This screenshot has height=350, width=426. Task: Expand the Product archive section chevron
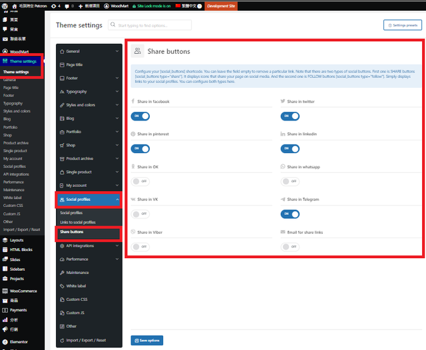pos(117,158)
